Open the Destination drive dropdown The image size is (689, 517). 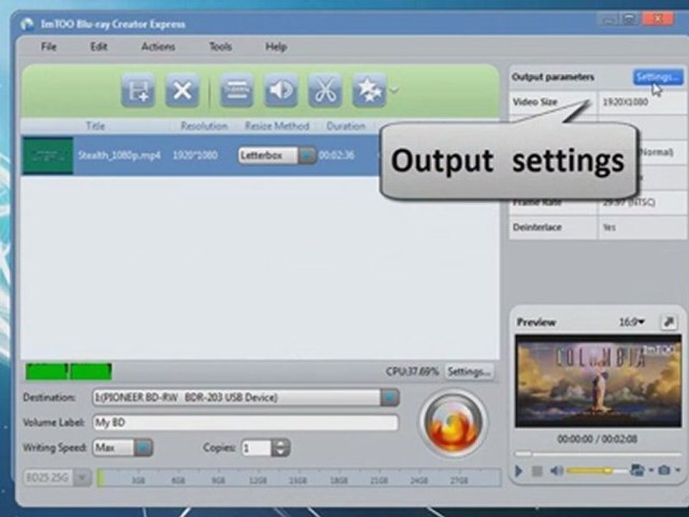[390, 397]
